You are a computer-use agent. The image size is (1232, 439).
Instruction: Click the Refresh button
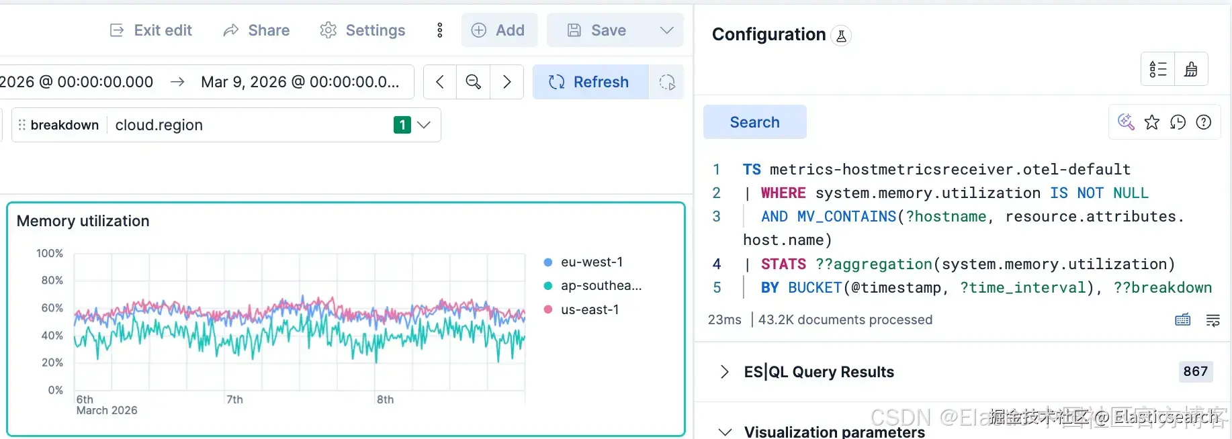coord(590,82)
